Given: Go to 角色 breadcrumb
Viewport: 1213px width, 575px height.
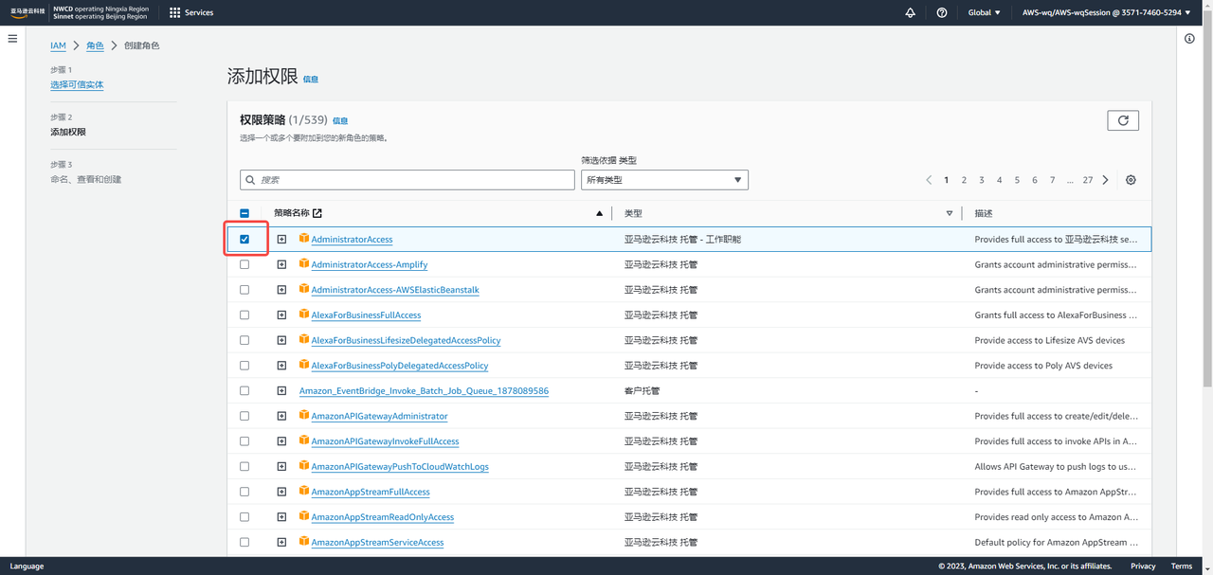Looking at the screenshot, I should coord(95,45).
